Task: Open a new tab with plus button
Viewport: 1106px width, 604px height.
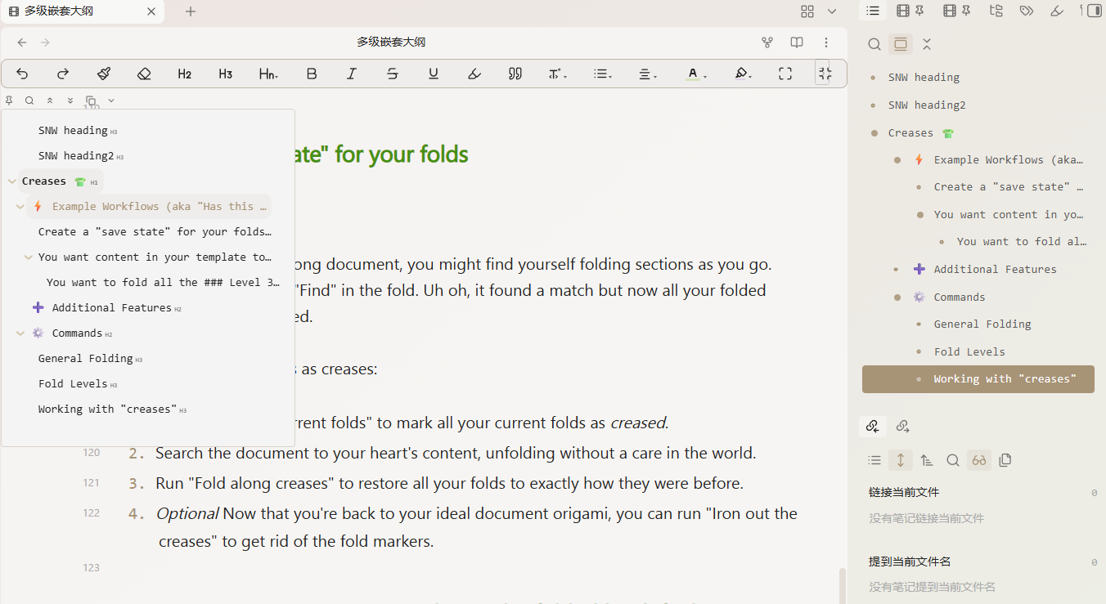Action: [x=191, y=11]
